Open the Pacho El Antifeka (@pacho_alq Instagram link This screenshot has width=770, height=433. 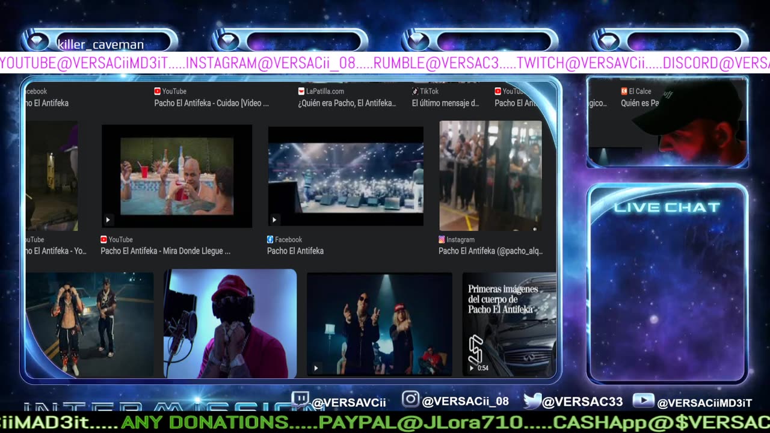tap(490, 251)
